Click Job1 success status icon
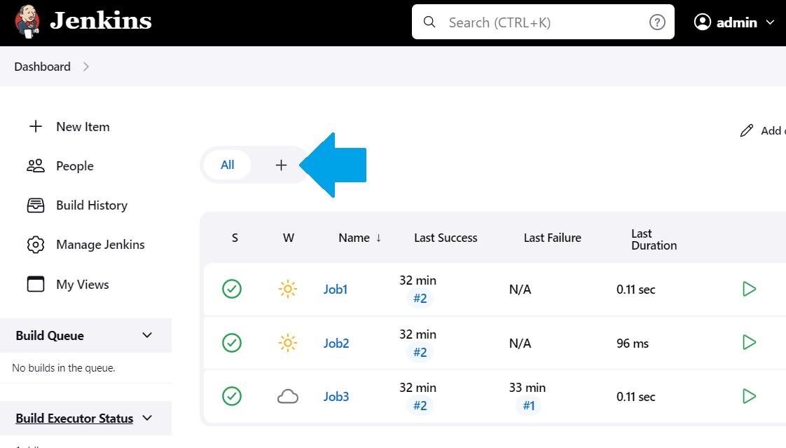Image resolution: width=786 pixels, height=448 pixels. pyautogui.click(x=232, y=289)
